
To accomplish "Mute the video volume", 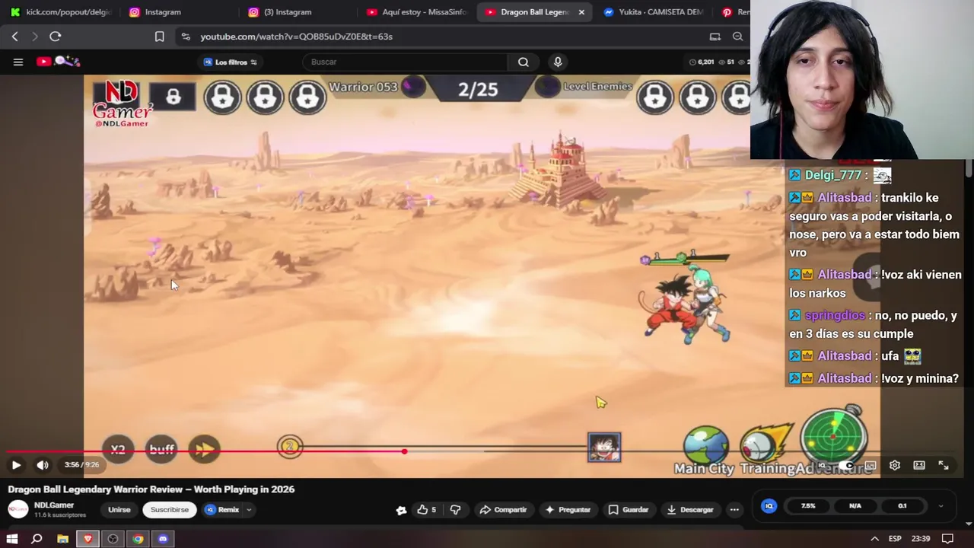I will point(43,465).
